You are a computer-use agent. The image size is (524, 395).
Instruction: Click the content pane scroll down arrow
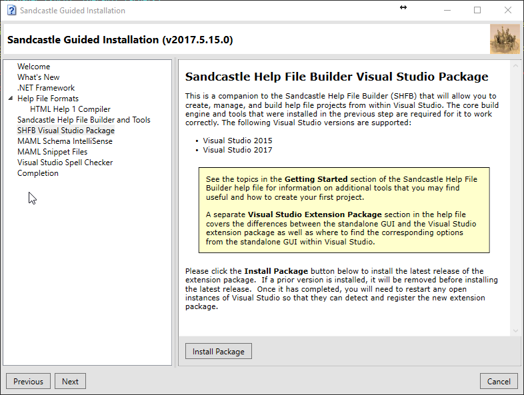515,330
